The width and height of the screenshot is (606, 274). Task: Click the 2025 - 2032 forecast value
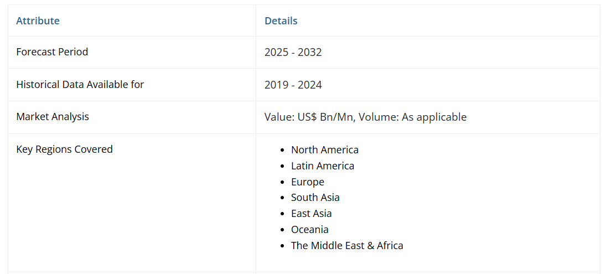[x=293, y=53]
